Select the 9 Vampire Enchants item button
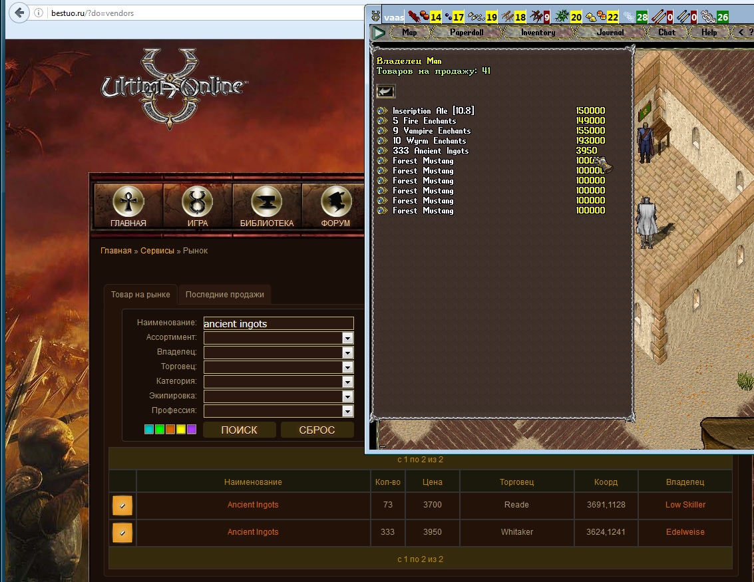The image size is (754, 582). click(382, 131)
